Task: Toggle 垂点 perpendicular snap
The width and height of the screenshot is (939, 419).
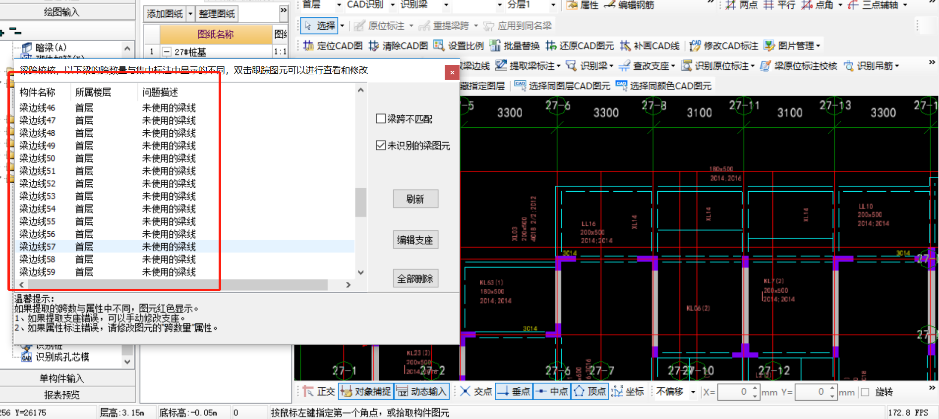Action: (x=514, y=391)
